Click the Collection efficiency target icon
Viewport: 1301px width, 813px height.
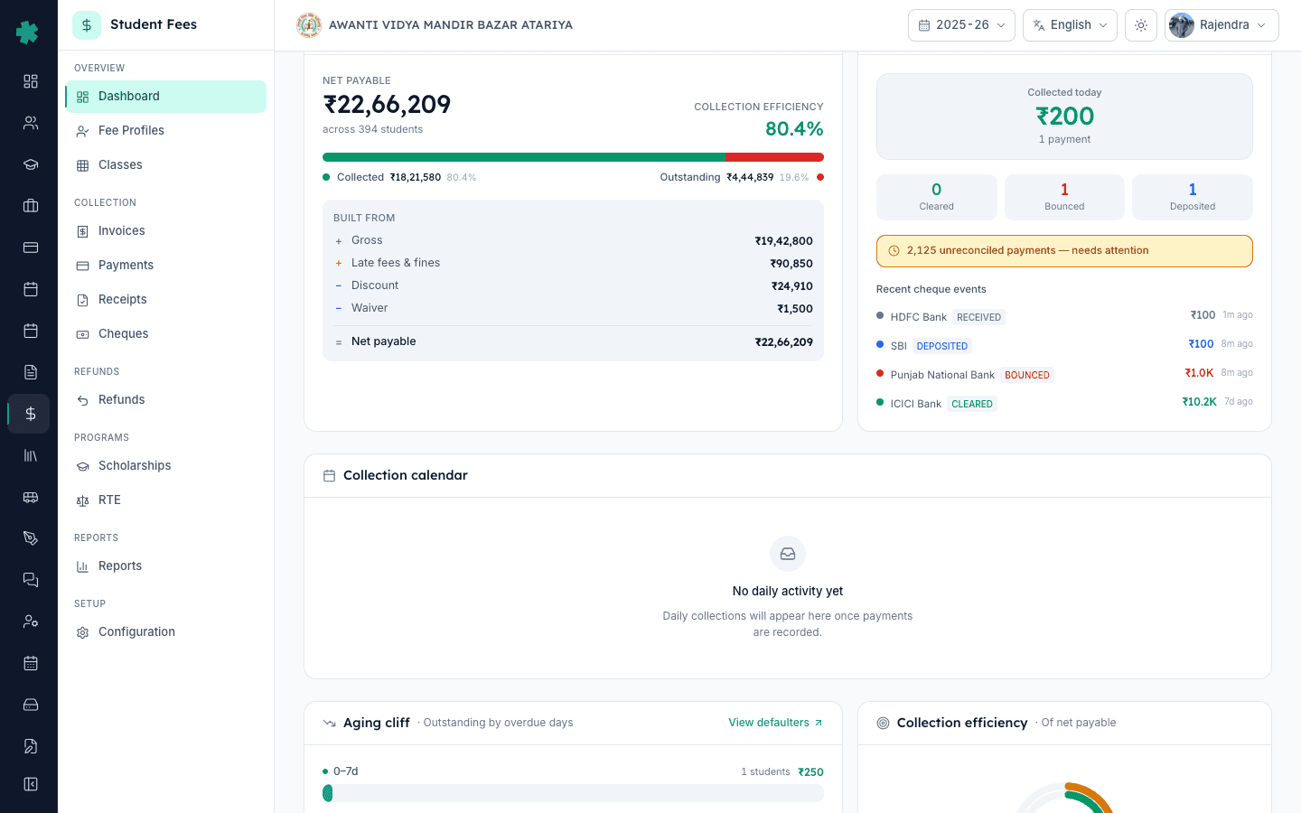click(x=884, y=723)
